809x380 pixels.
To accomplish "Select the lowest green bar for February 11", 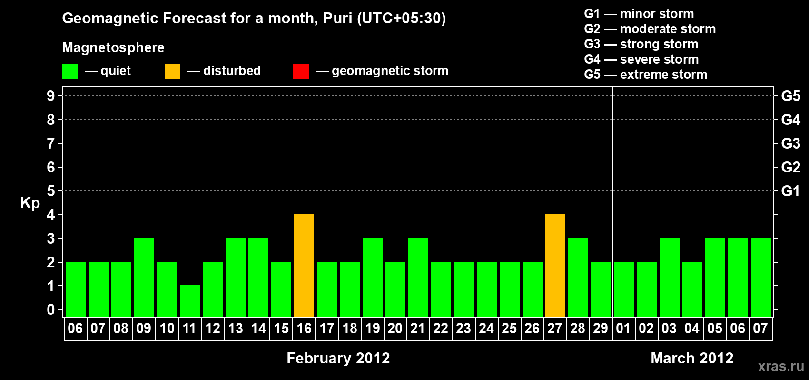I will (190, 301).
